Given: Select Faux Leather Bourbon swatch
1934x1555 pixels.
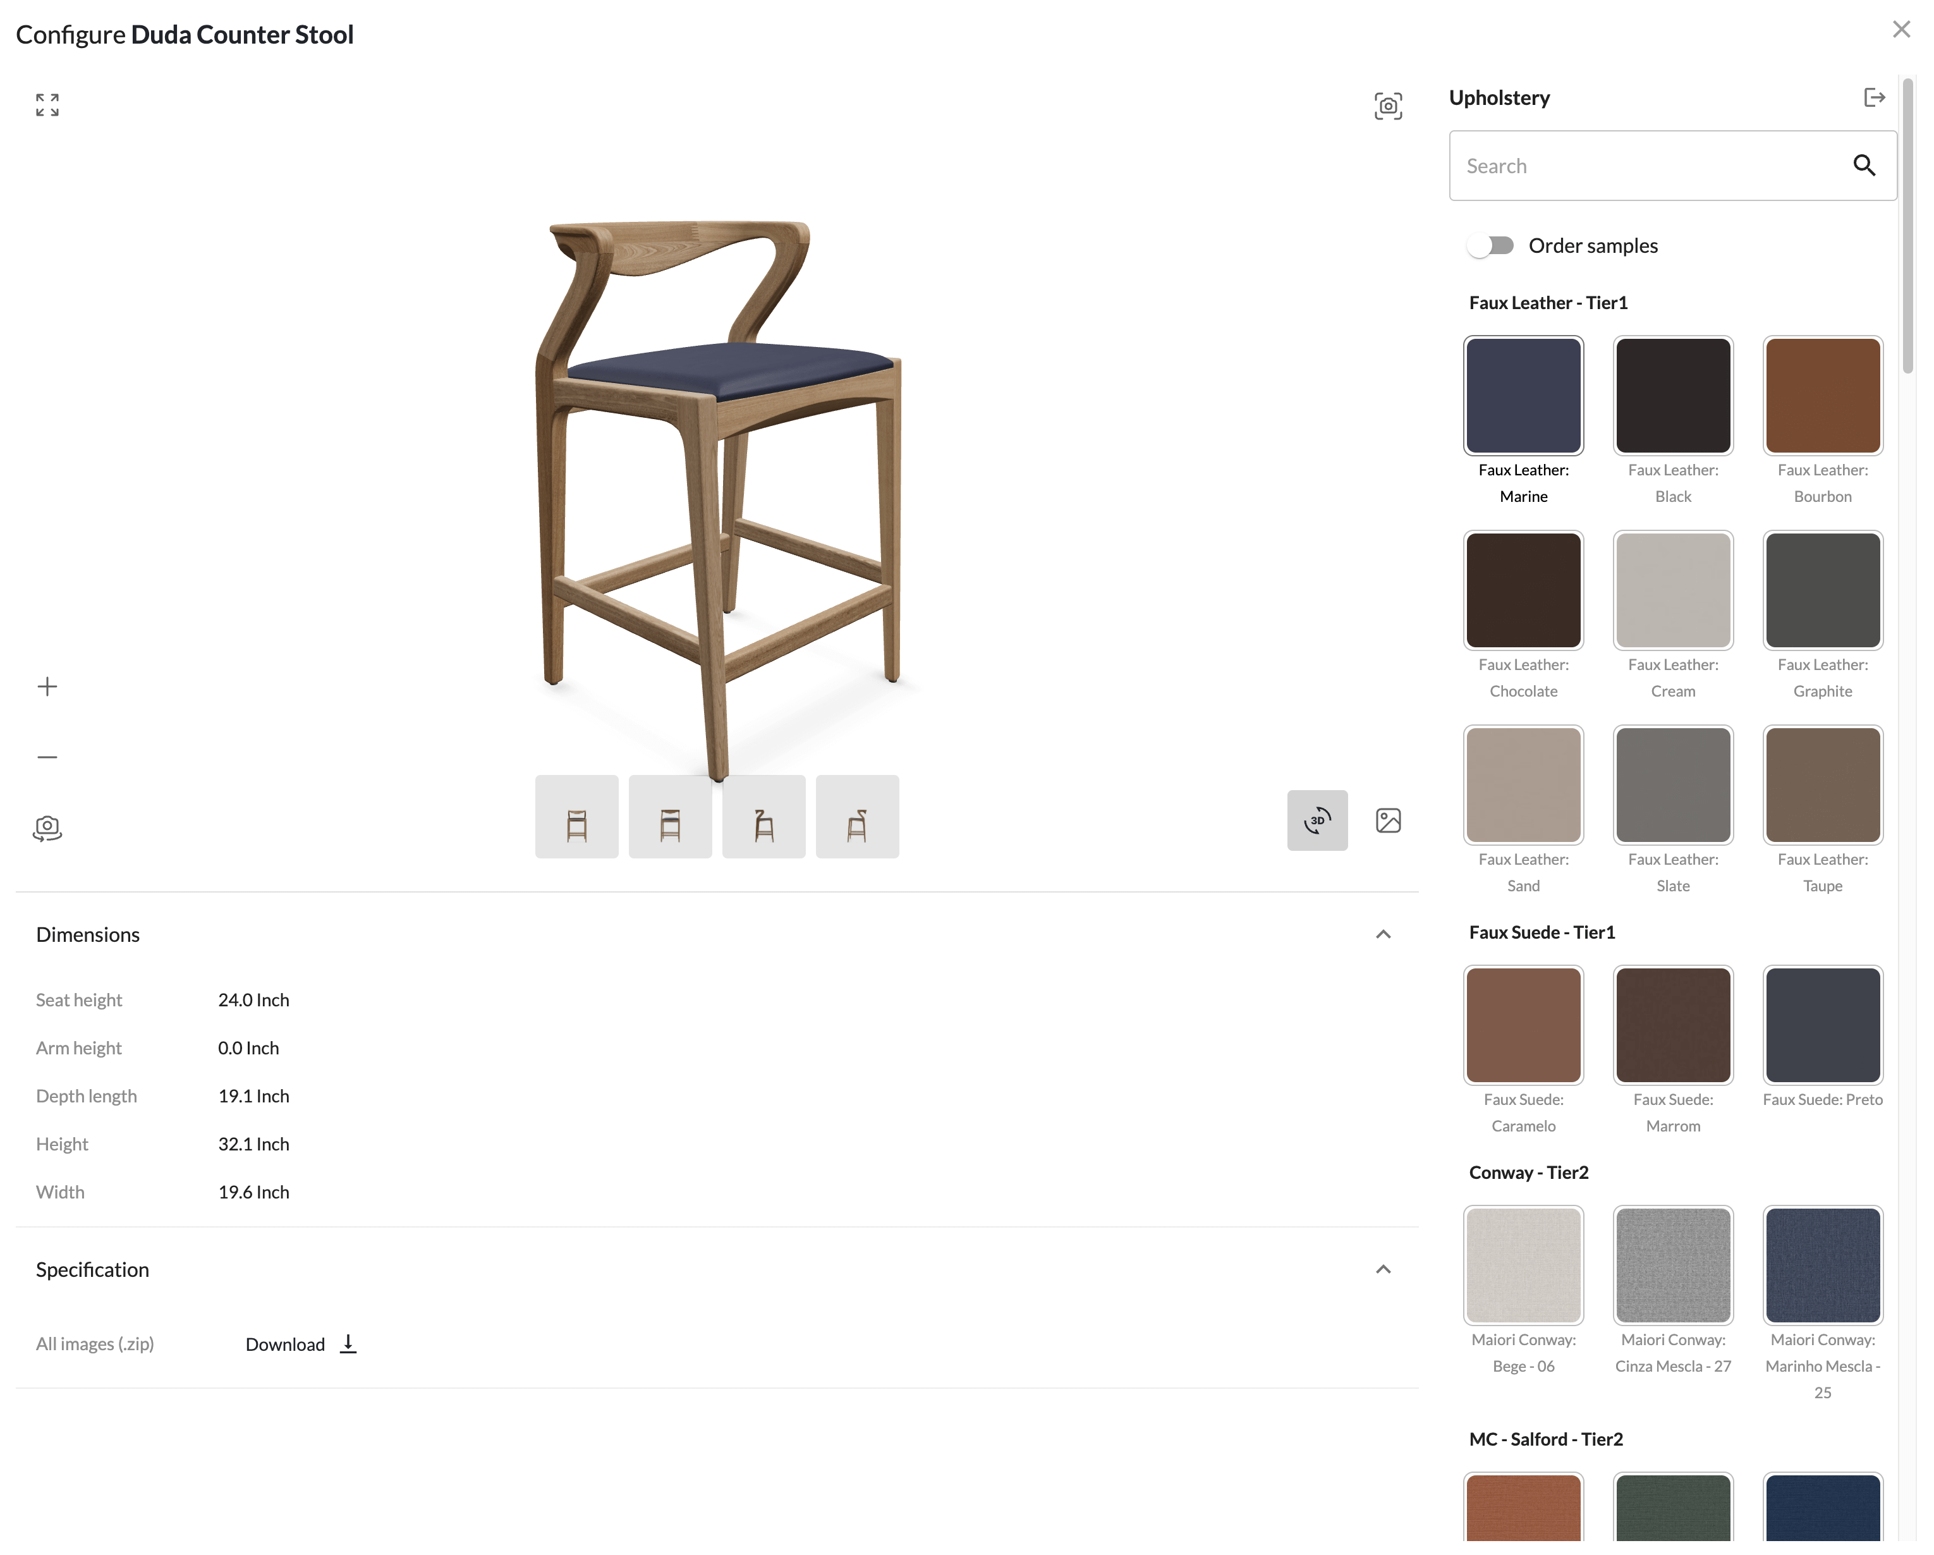Looking at the screenshot, I should click(x=1822, y=396).
